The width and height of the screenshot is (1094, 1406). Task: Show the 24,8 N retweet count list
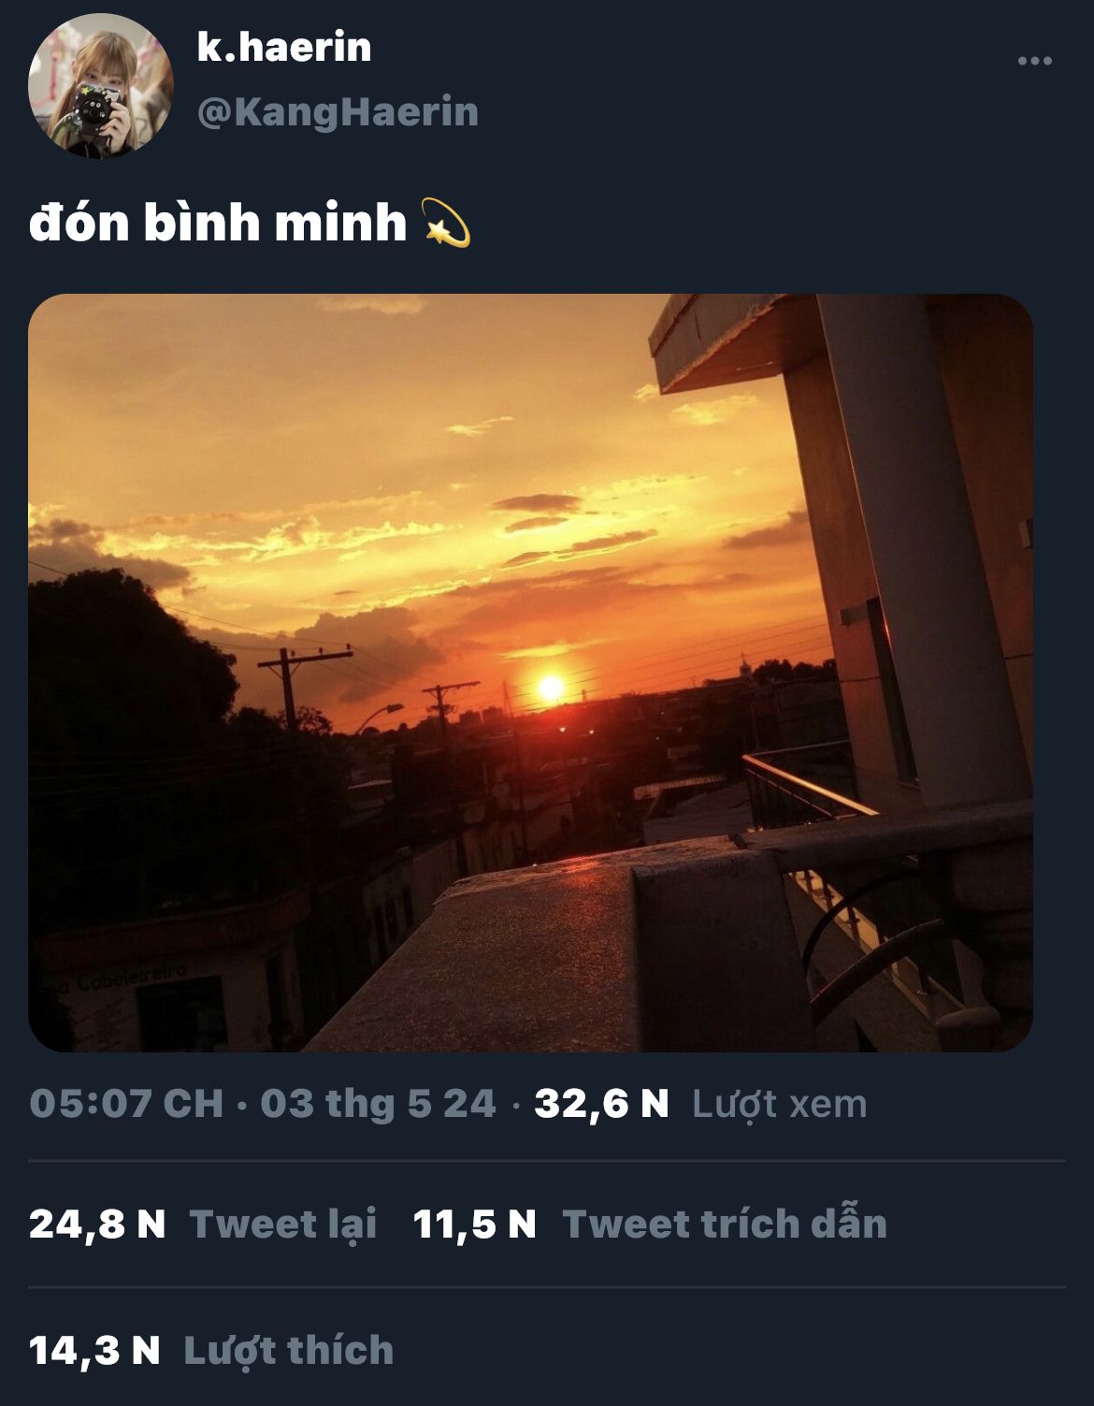[x=97, y=1224]
